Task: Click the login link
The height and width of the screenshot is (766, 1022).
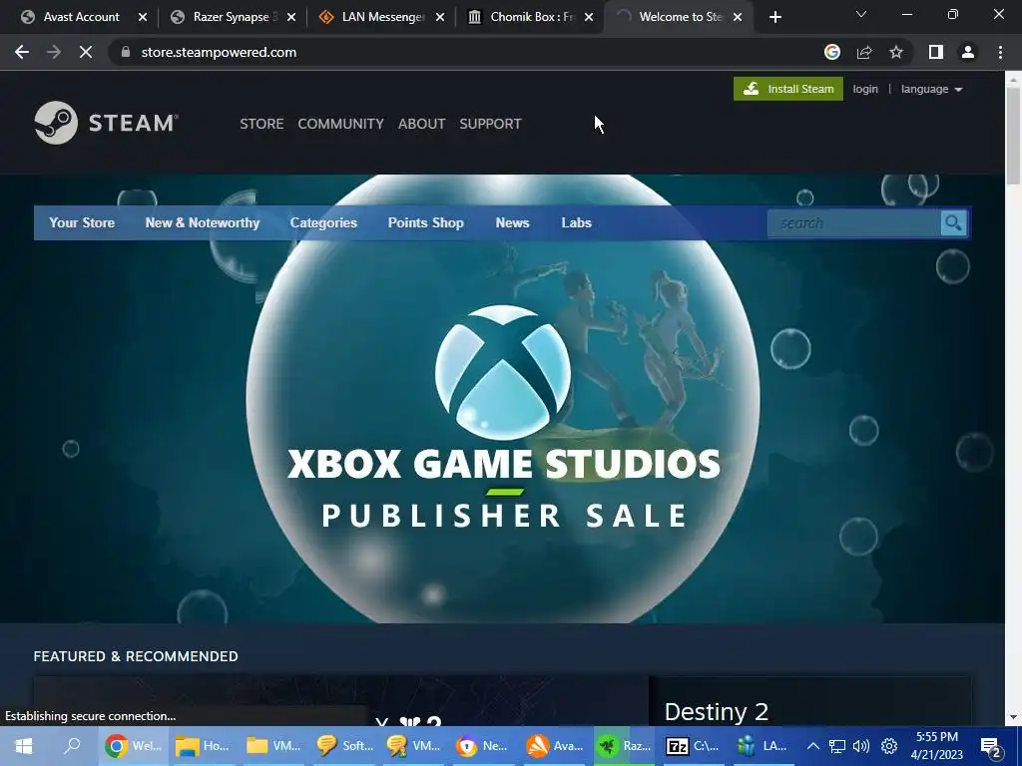Action: [865, 89]
